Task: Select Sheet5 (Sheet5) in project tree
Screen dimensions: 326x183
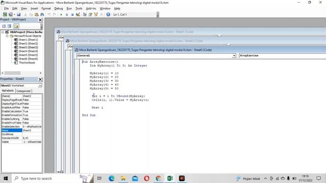Action: point(29,55)
